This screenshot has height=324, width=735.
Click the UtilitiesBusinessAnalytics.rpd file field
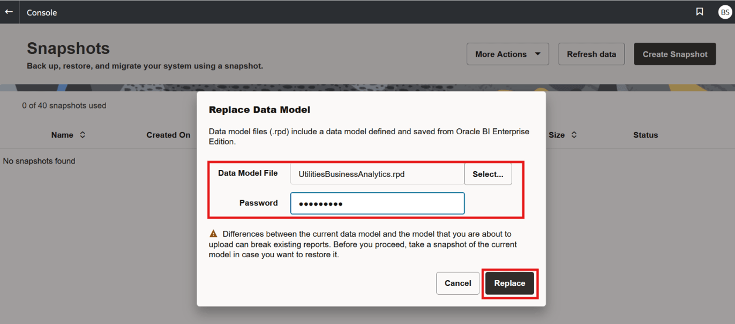pyautogui.click(x=377, y=174)
